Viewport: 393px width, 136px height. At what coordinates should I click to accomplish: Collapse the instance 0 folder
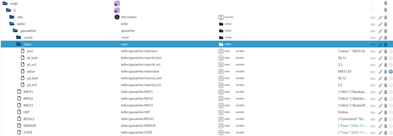pos(9,10)
